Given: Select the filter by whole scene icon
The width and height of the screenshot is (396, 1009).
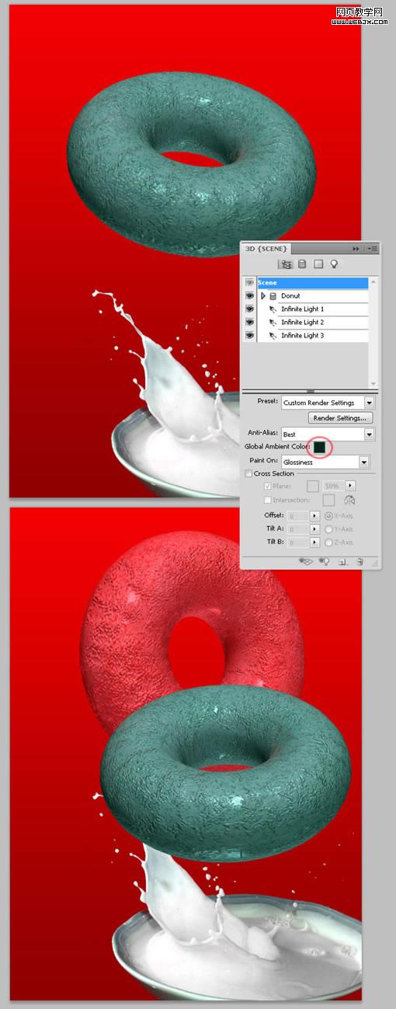Looking at the screenshot, I should coord(287,264).
